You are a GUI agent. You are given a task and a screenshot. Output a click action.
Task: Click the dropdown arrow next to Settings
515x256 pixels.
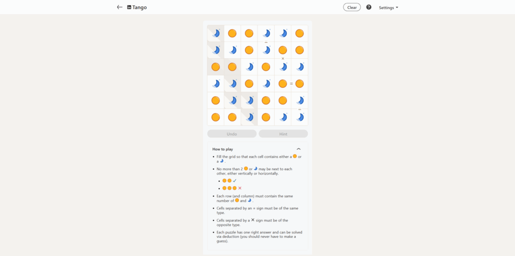[x=397, y=8]
